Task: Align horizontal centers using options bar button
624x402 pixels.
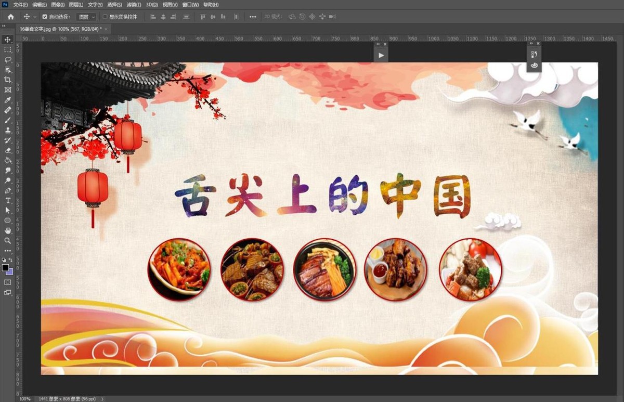Action: point(163,16)
